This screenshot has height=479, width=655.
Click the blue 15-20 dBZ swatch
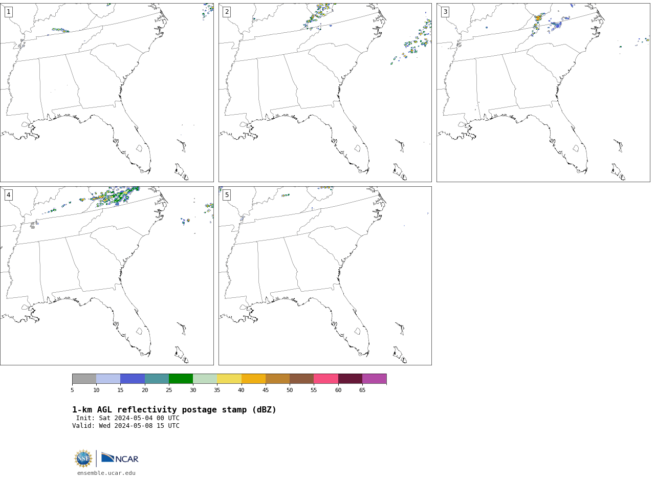(133, 379)
